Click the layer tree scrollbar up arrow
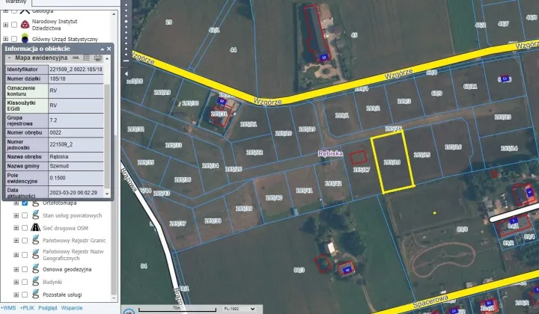 tap(114, 14)
